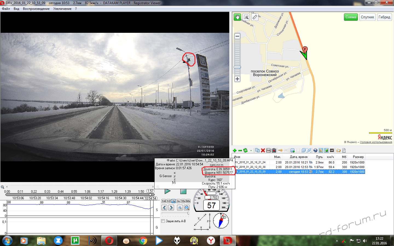The image size is (394, 246).
Task: Select file DRV_2016_01_20_18_21_04 in list
Action: tap(250, 162)
